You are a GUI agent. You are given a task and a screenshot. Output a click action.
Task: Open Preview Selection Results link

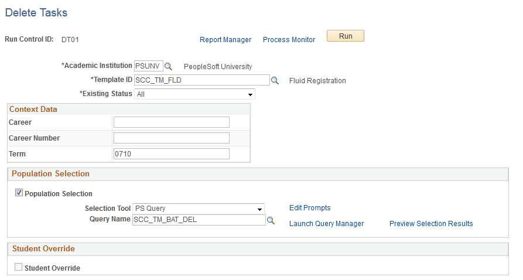[431, 224]
